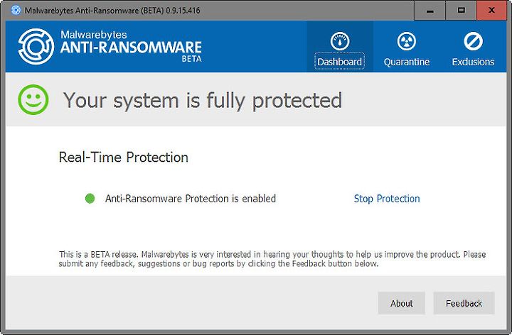
Task: Click the Feedback button
Action: [x=464, y=303]
